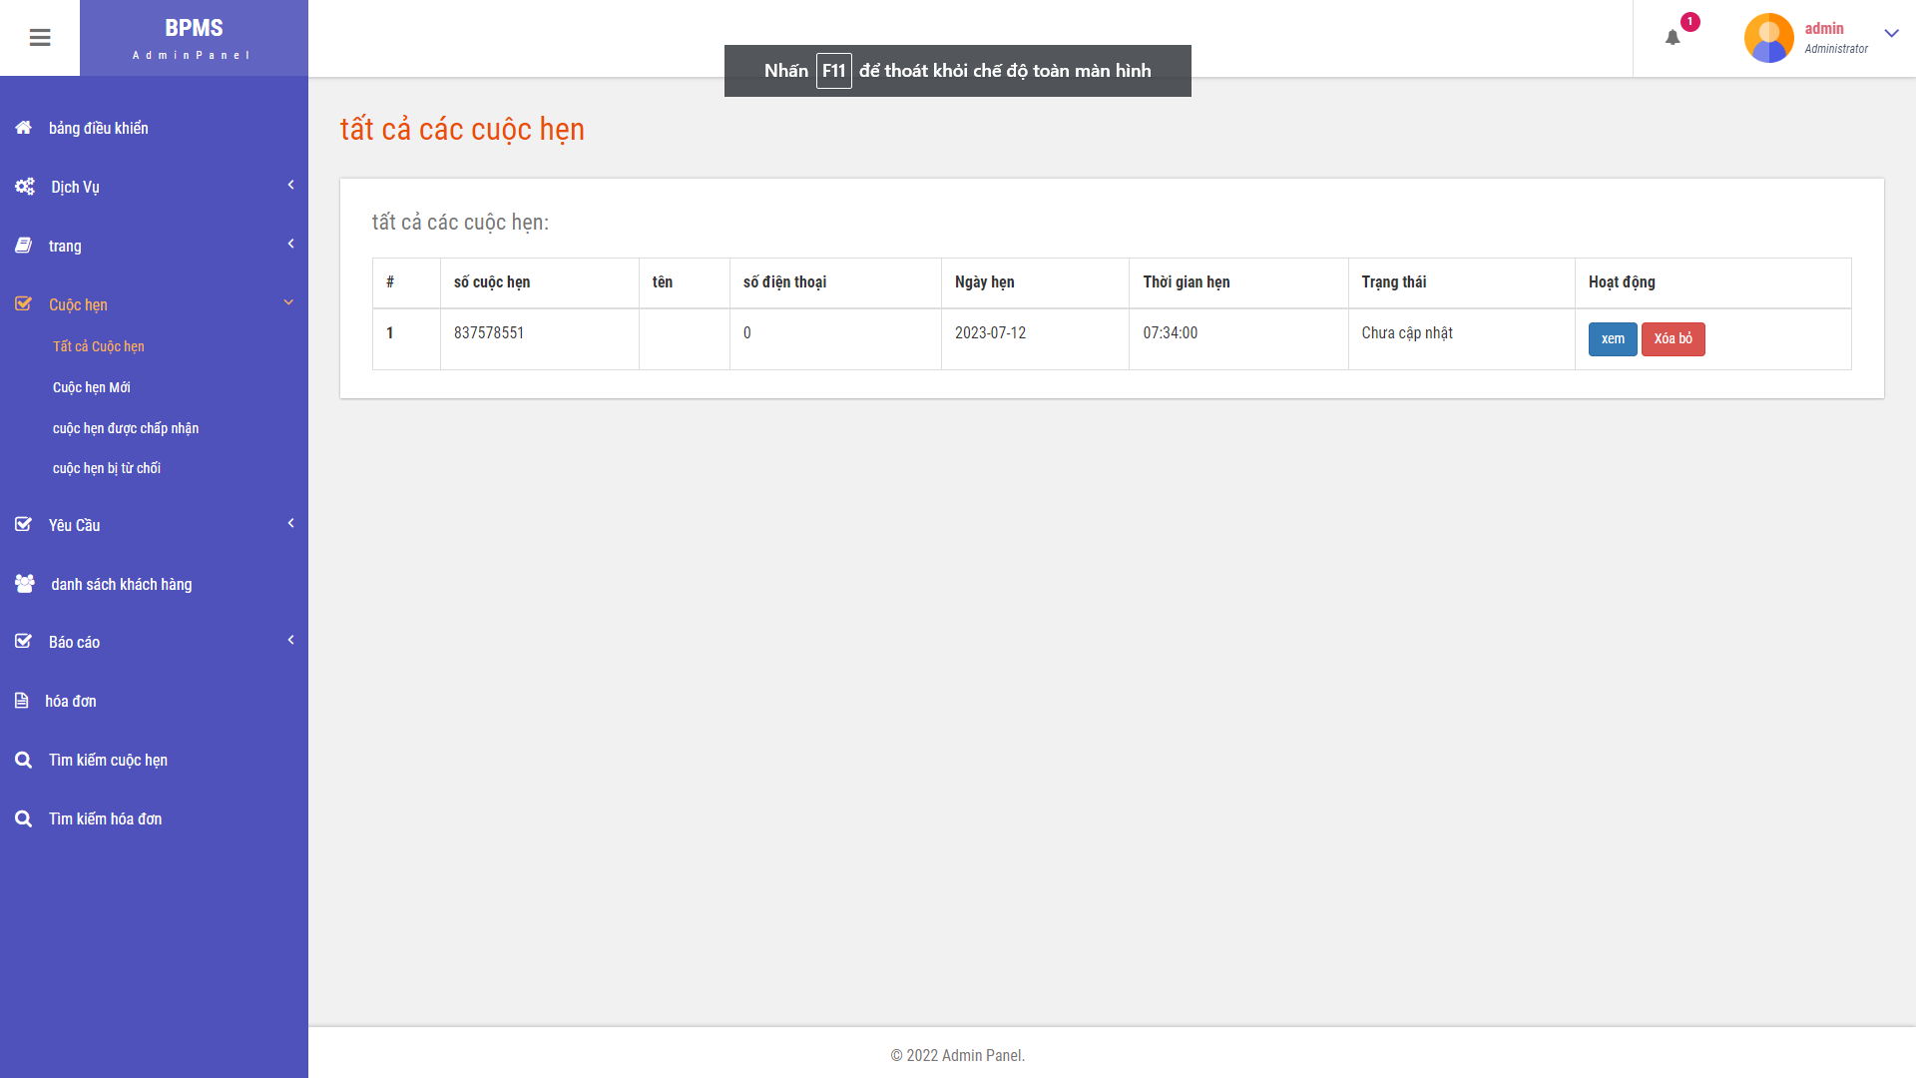
Task: Click the book icon beside trang
Action: coord(24,246)
